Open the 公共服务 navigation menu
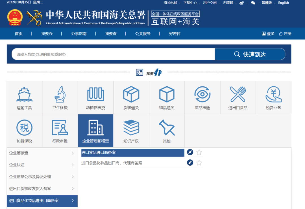The height and width of the screenshot is (209, 305). pos(143,34)
